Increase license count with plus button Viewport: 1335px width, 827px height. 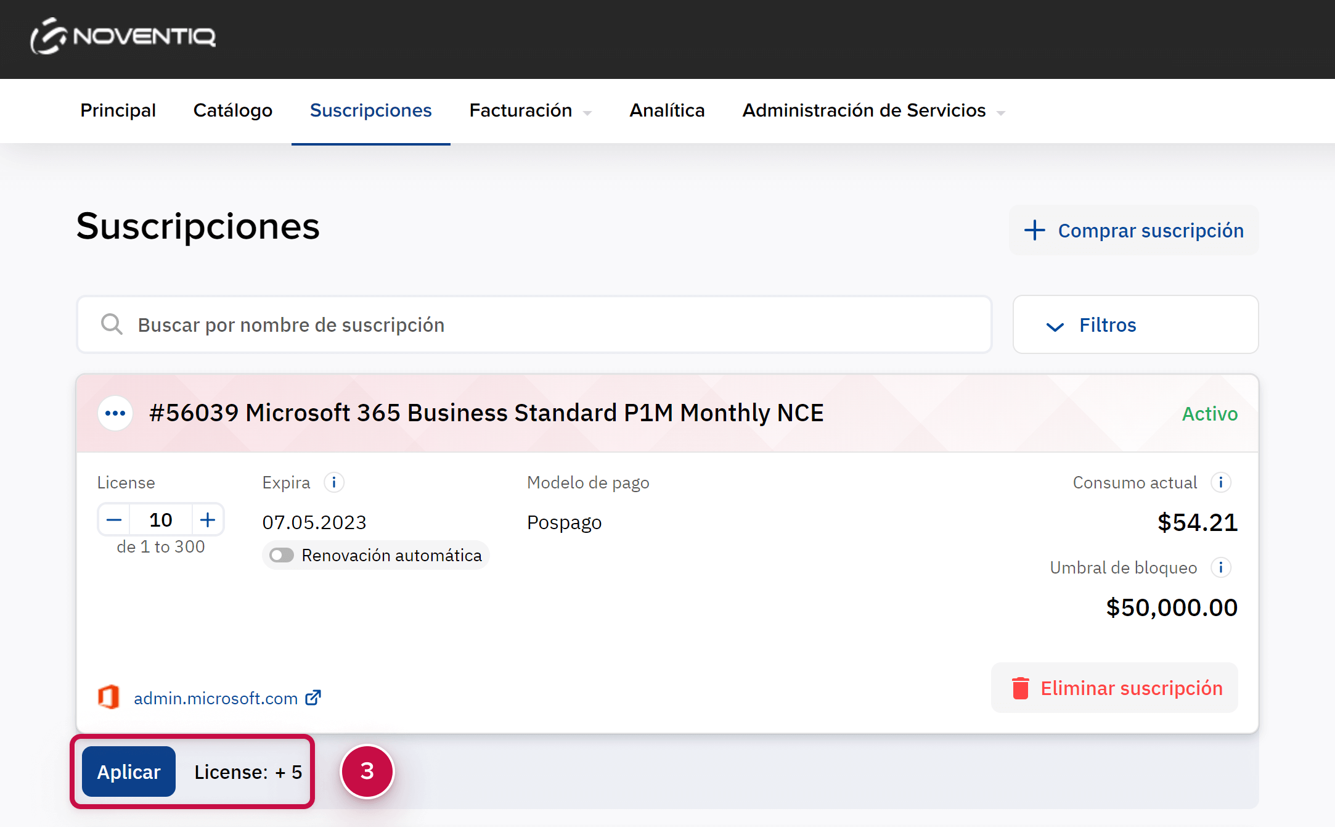pyautogui.click(x=208, y=520)
